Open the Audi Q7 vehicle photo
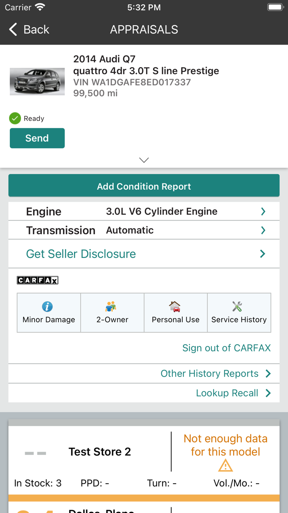Viewport: 288px width, 513px height. (x=37, y=82)
